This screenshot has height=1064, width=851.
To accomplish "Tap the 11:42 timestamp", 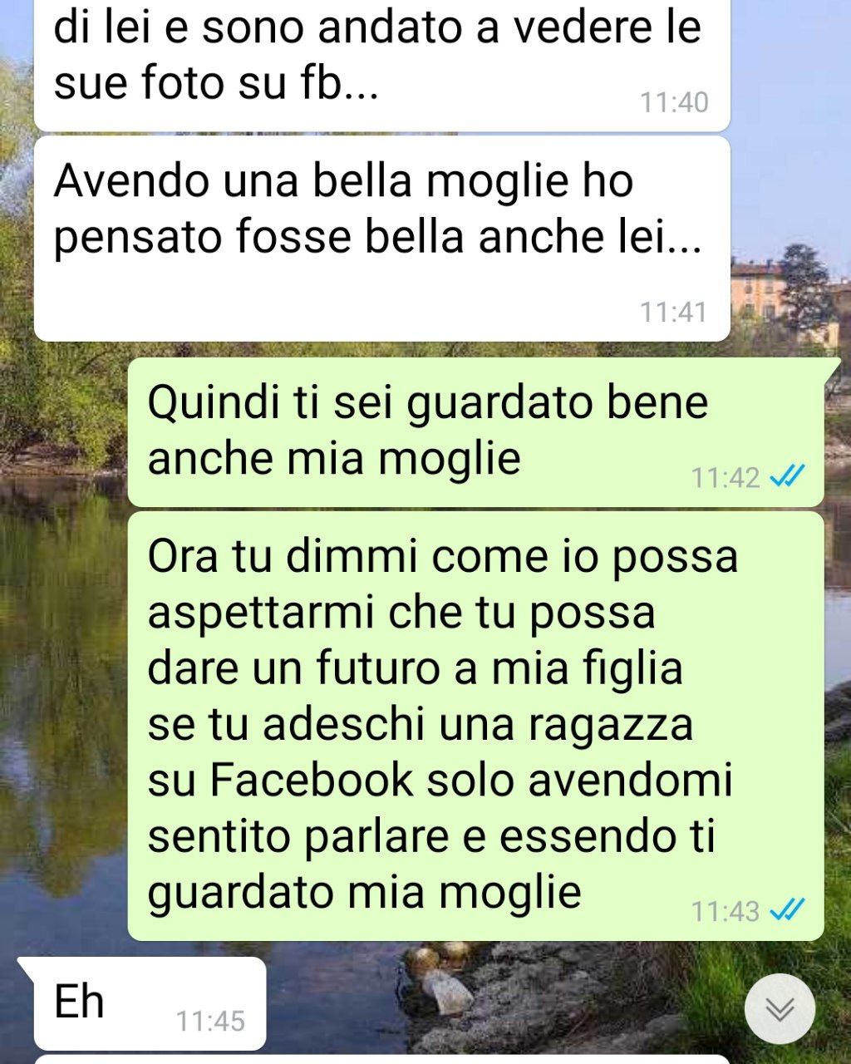I will click(x=726, y=478).
